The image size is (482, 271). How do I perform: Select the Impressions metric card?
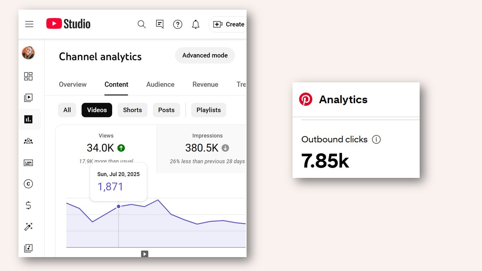[x=202, y=148]
